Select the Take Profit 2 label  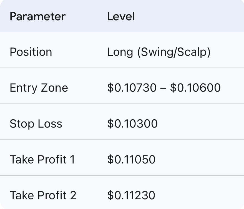[43, 195]
